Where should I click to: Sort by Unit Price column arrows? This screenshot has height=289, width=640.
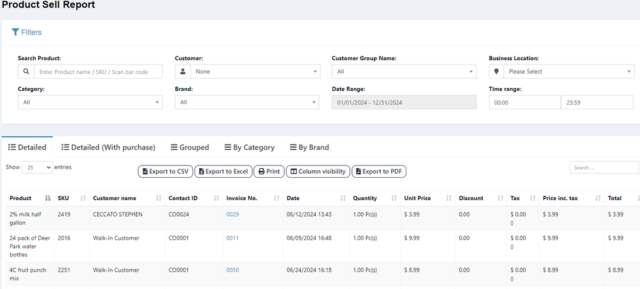click(x=449, y=199)
